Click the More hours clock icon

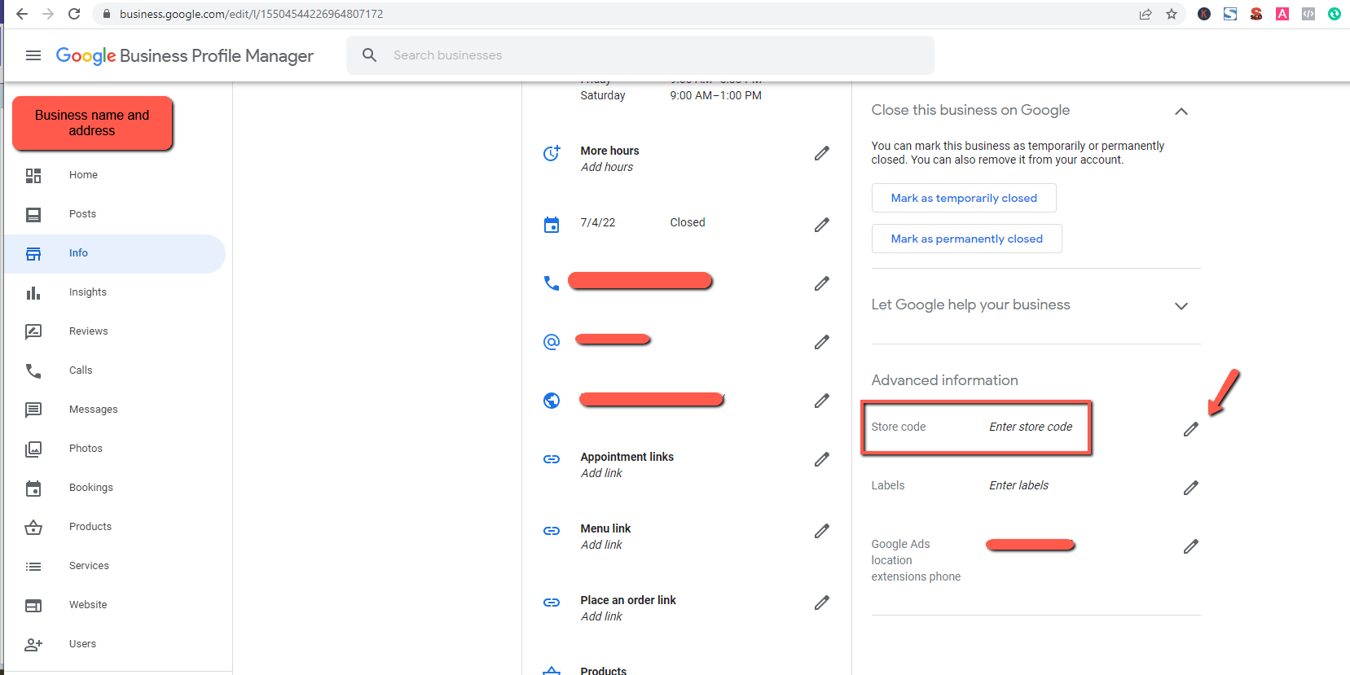pos(552,153)
